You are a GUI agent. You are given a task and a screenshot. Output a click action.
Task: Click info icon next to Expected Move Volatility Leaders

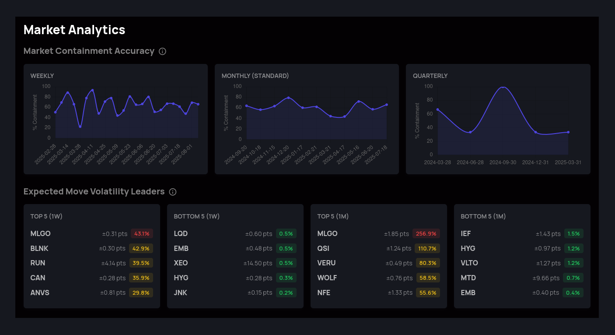click(x=173, y=192)
